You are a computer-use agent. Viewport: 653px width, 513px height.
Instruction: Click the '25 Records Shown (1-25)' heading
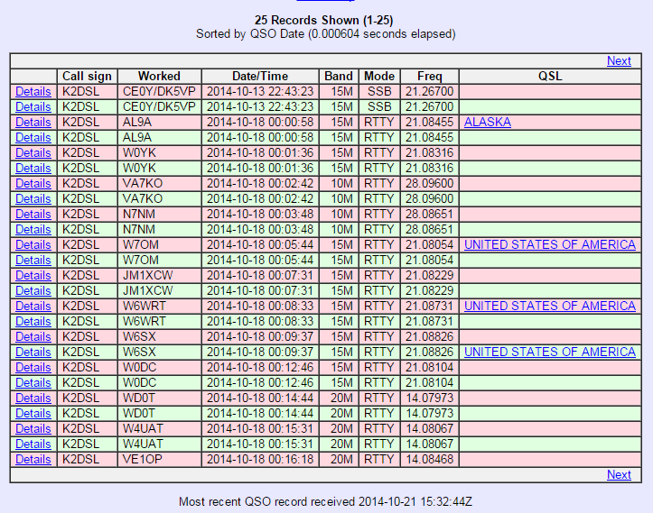[324, 21]
